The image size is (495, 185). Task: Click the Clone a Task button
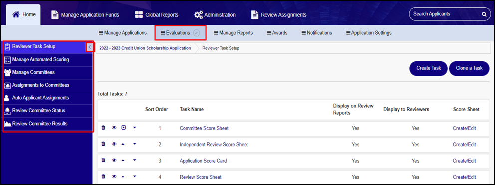(469, 68)
